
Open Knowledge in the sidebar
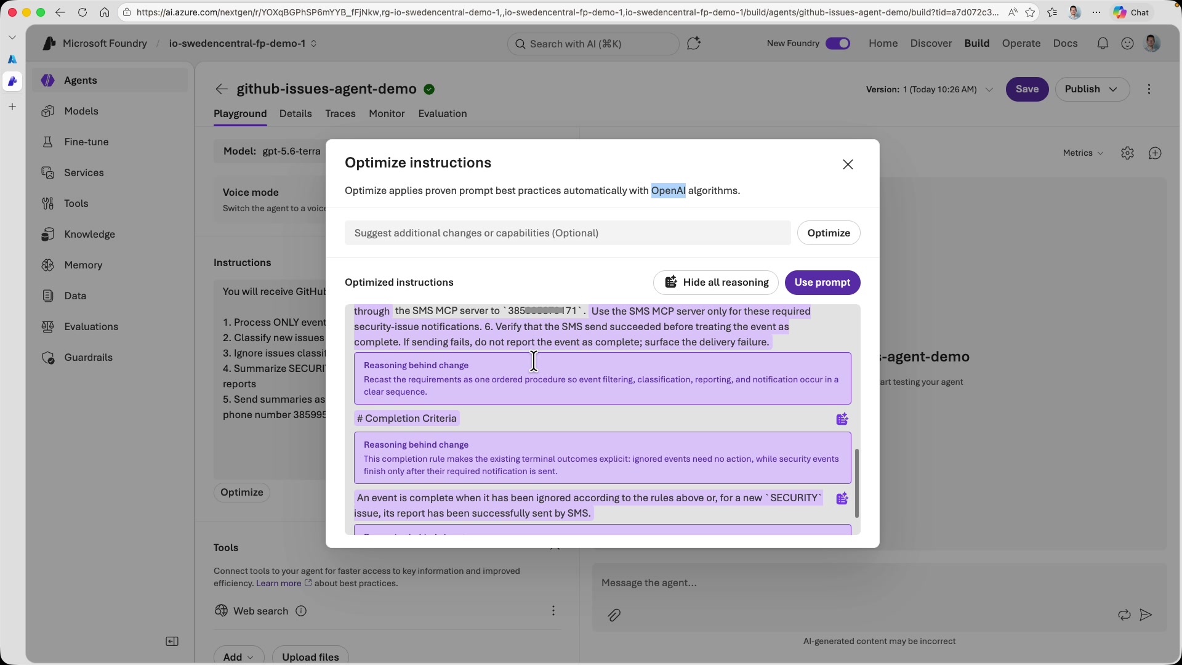coord(110,235)
